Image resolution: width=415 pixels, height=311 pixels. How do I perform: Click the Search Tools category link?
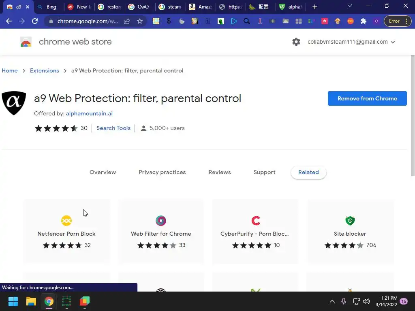[x=113, y=128]
